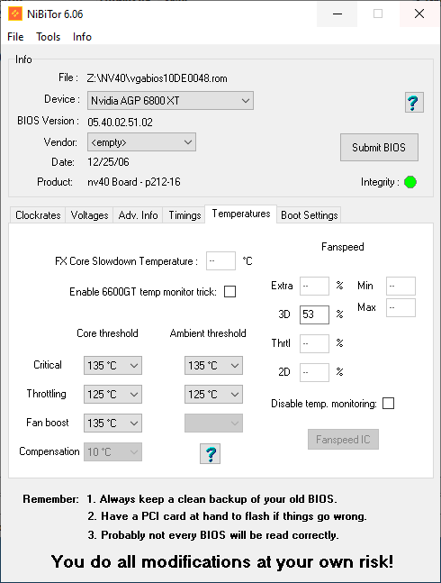Click the green Integrity indicator light
Screen dimensions: 441x583
[x=410, y=182]
